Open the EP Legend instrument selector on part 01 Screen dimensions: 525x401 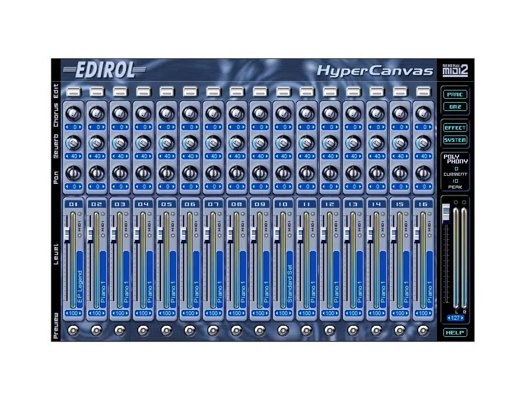click(80, 280)
